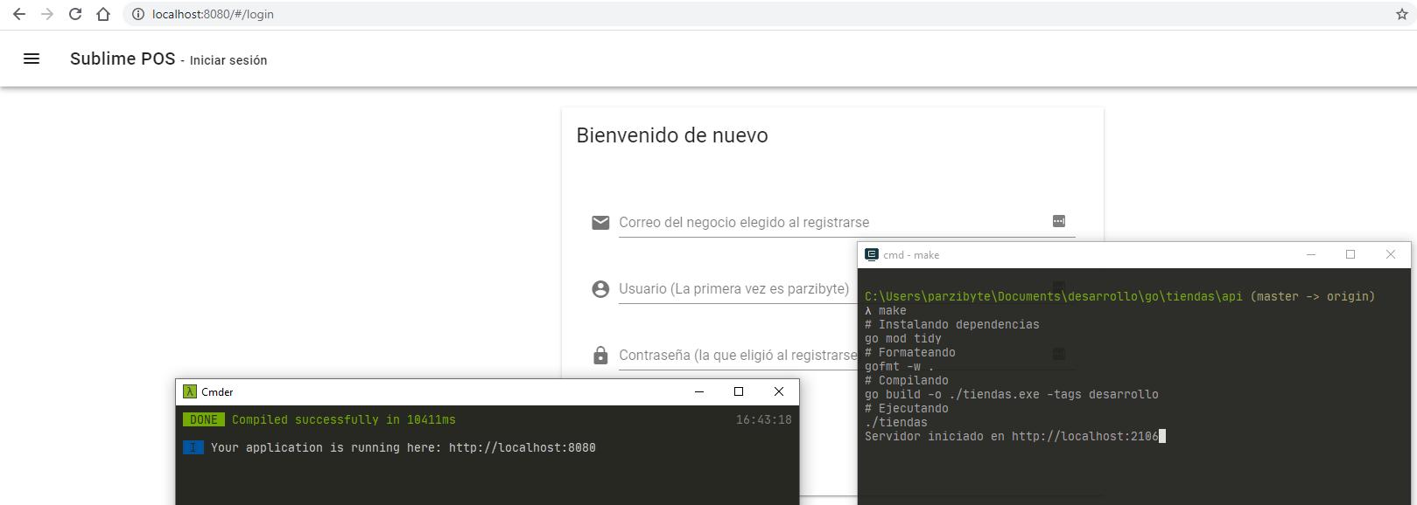Click the cmd - make window icon
Viewport: 1417px width, 505px height.
(871, 255)
